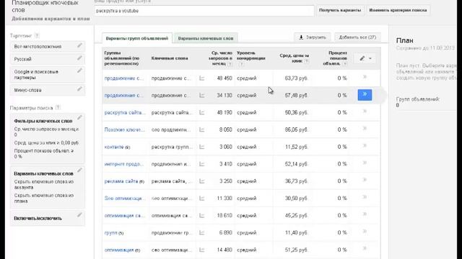Show trend chart icon for 48 450 row
462x259 pixels.
click(202, 78)
